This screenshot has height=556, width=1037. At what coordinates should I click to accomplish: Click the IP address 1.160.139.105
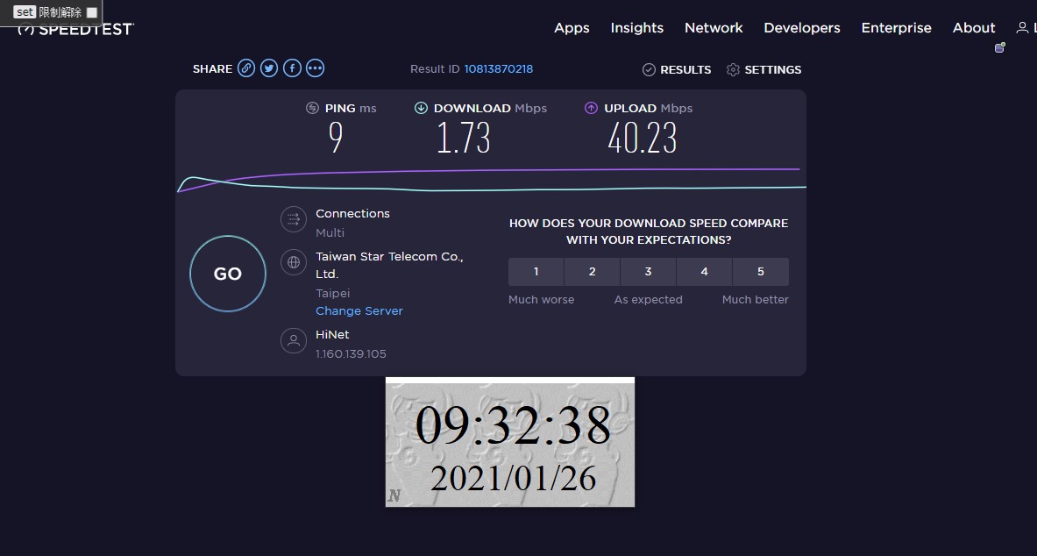[x=352, y=353]
